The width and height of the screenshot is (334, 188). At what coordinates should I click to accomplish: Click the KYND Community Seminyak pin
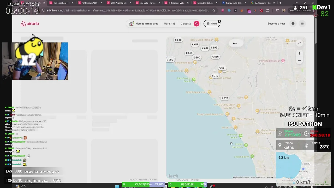click(238, 106)
